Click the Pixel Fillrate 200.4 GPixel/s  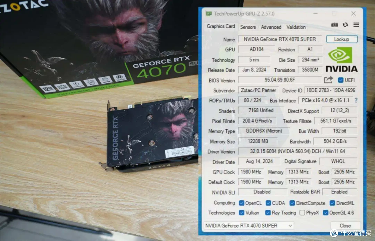[x=257, y=121]
